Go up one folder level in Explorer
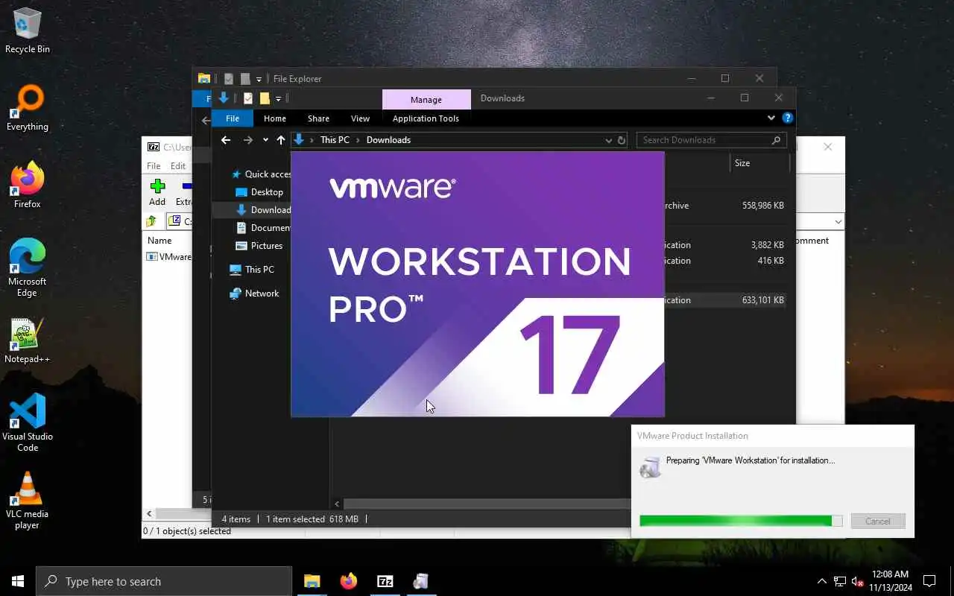 click(x=281, y=140)
